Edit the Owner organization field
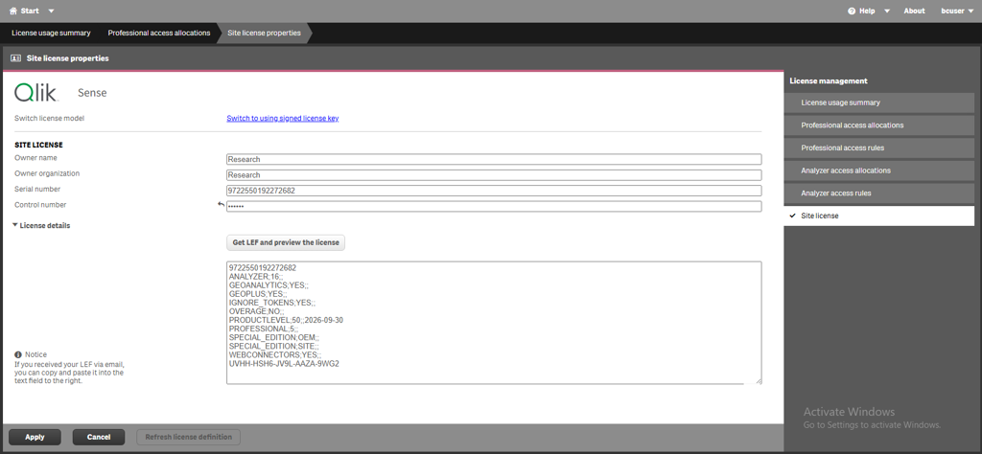The height and width of the screenshot is (454, 982). 494,175
